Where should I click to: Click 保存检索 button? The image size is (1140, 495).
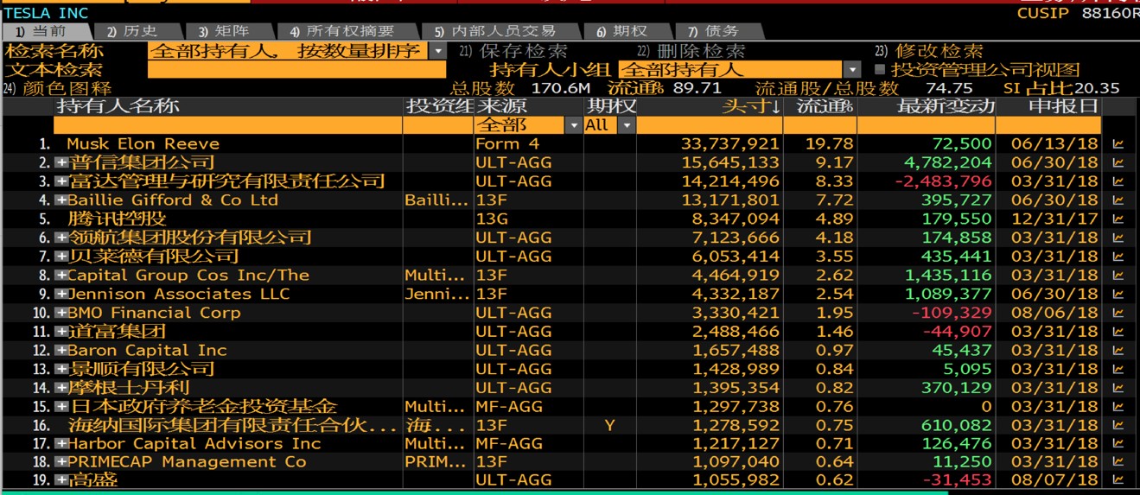[513, 51]
